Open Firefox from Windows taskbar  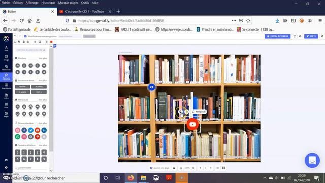point(131,178)
